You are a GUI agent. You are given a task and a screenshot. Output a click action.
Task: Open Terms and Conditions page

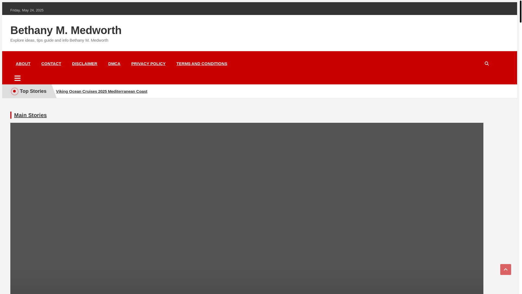pyautogui.click(x=202, y=64)
